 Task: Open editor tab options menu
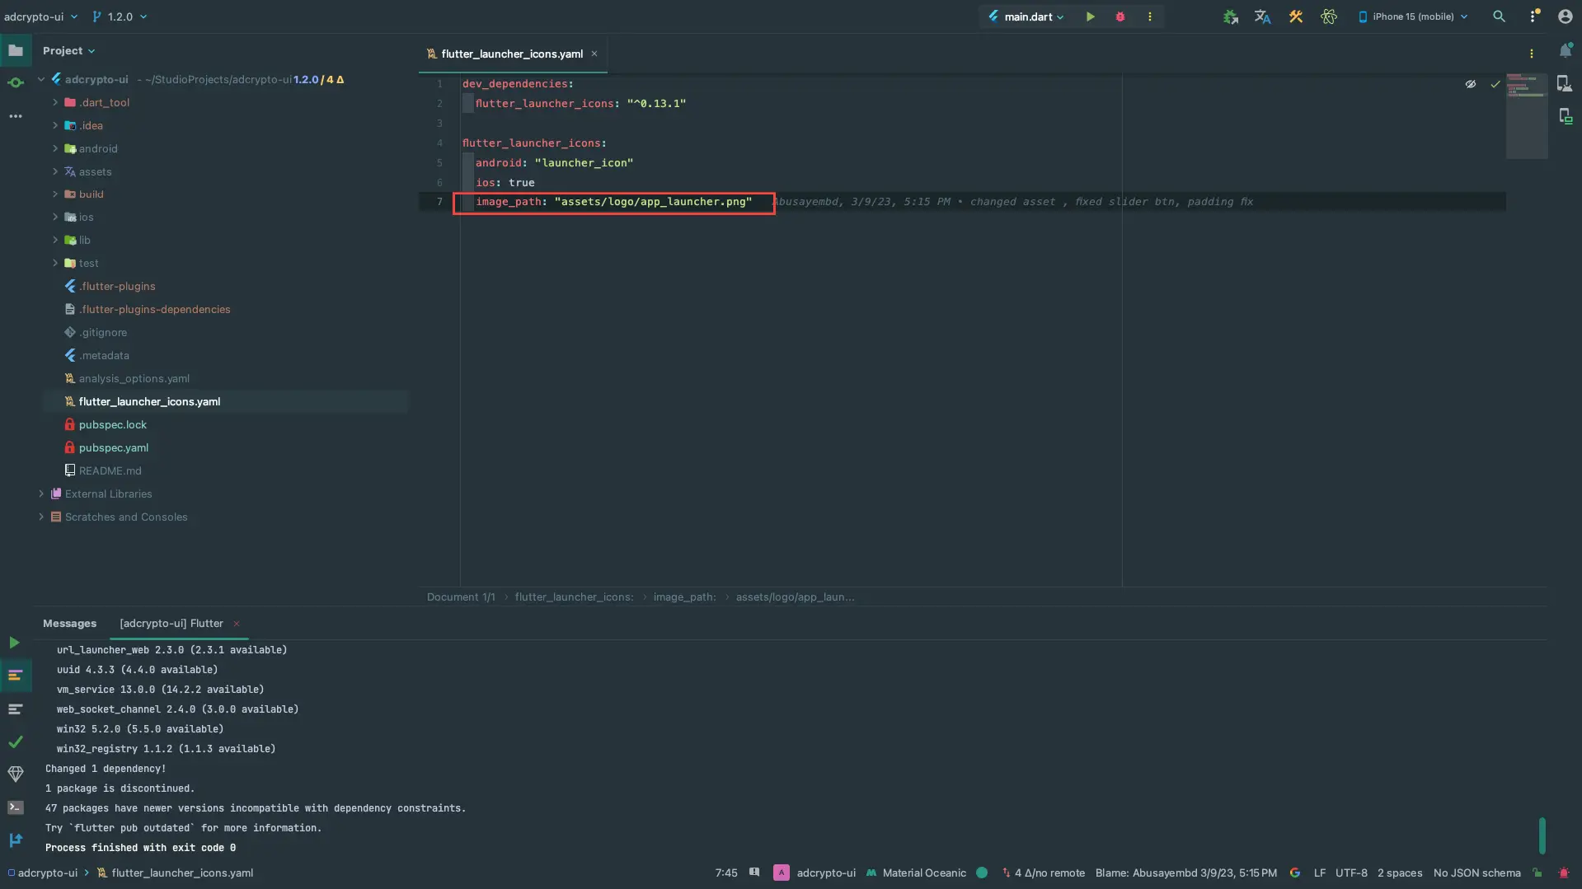pyautogui.click(x=1532, y=54)
